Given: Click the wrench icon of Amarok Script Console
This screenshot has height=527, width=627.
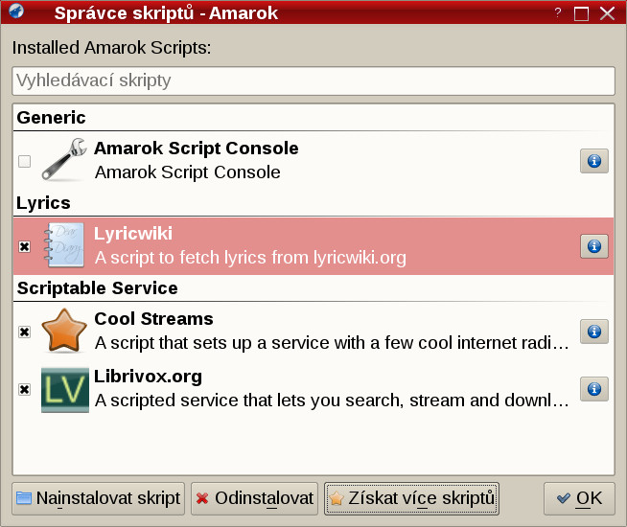Looking at the screenshot, I should pos(64,159).
